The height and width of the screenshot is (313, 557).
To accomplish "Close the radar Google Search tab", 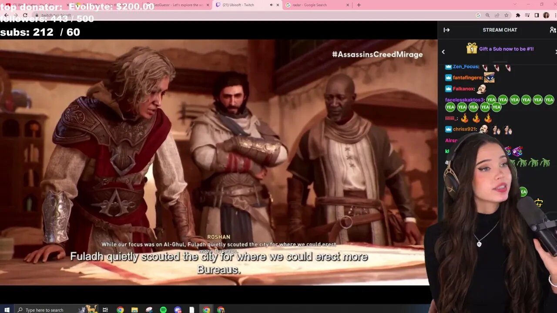I will (x=348, y=5).
